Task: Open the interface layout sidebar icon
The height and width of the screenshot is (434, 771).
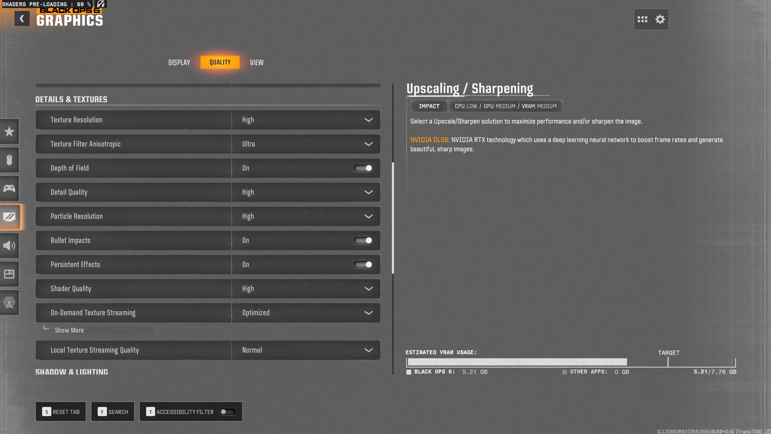Action: (x=9, y=274)
